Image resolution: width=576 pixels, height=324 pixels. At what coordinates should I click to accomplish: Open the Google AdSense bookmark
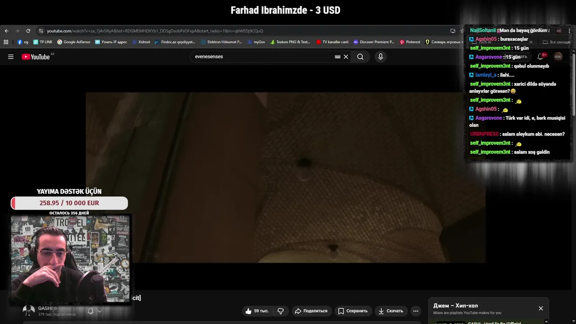pyautogui.click(x=74, y=42)
